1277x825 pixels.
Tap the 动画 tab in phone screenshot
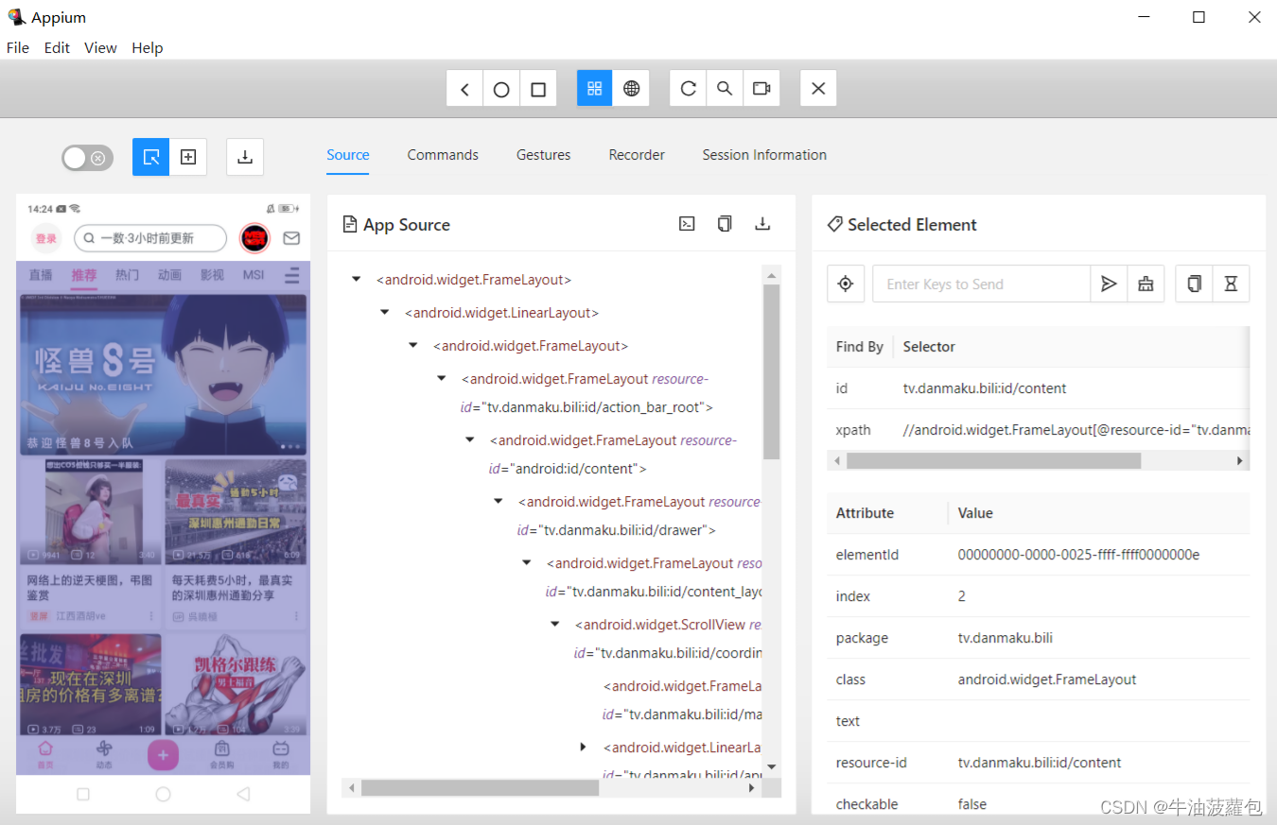[169, 275]
